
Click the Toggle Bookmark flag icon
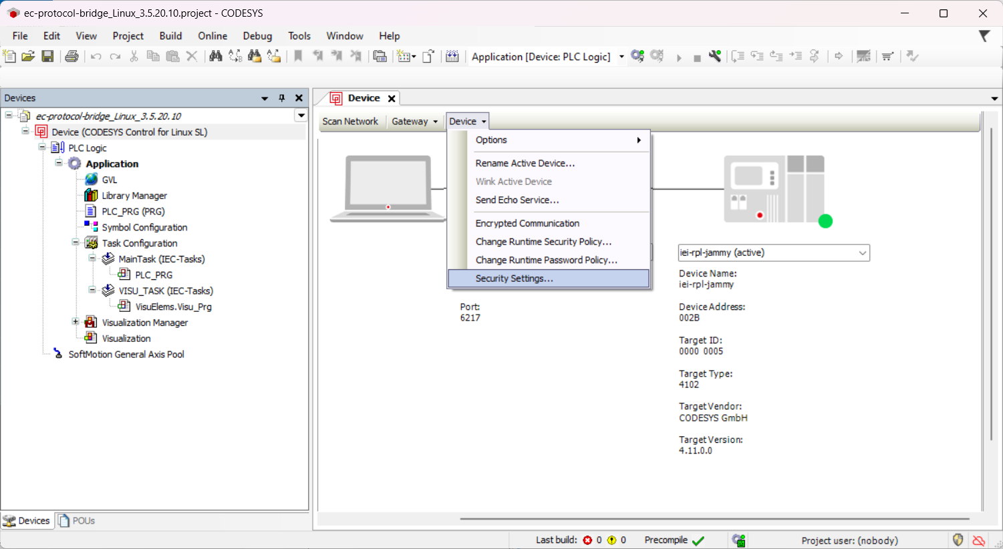coord(299,57)
